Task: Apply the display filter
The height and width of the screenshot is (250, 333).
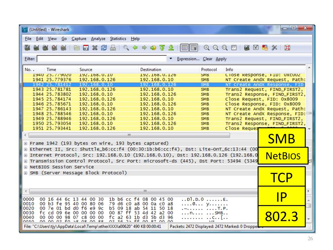Action: (221, 59)
